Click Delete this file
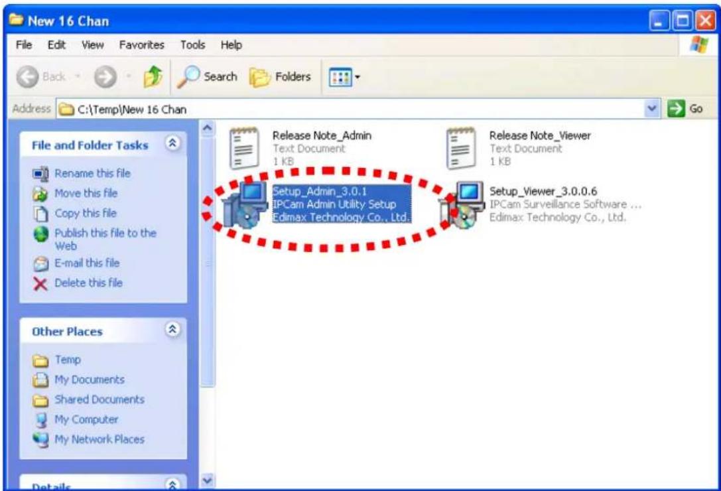The height and width of the screenshot is (491, 721). (x=88, y=283)
